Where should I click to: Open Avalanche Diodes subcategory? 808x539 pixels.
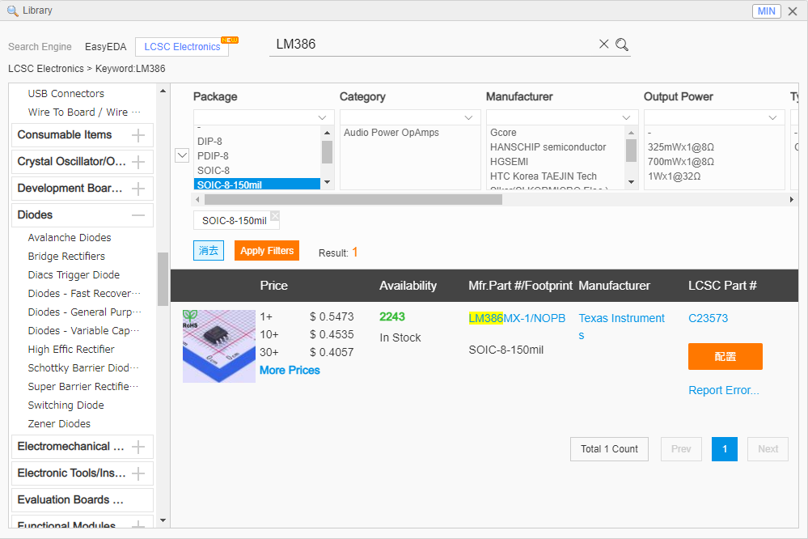click(70, 237)
